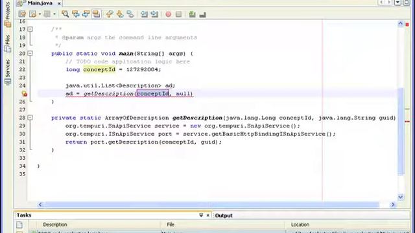Stop macro recording with grey square
This screenshot has width=415, height=233.
point(179,14)
